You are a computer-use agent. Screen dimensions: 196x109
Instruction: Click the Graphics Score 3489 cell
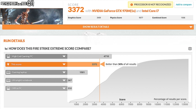tap(88, 18)
